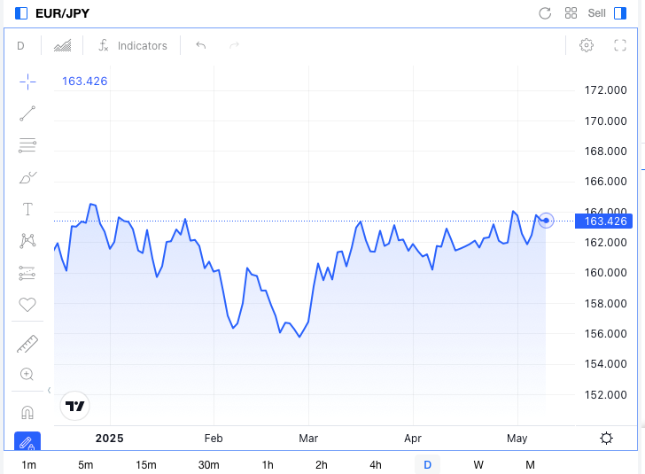The width and height of the screenshot is (645, 474).
Task: Click the Mar date axis label
Action: click(308, 439)
